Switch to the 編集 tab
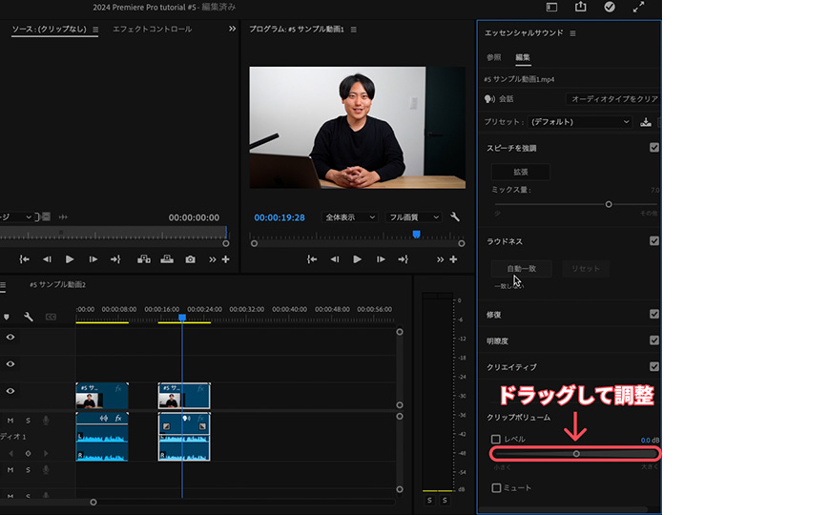The image size is (829, 515). coord(523,57)
